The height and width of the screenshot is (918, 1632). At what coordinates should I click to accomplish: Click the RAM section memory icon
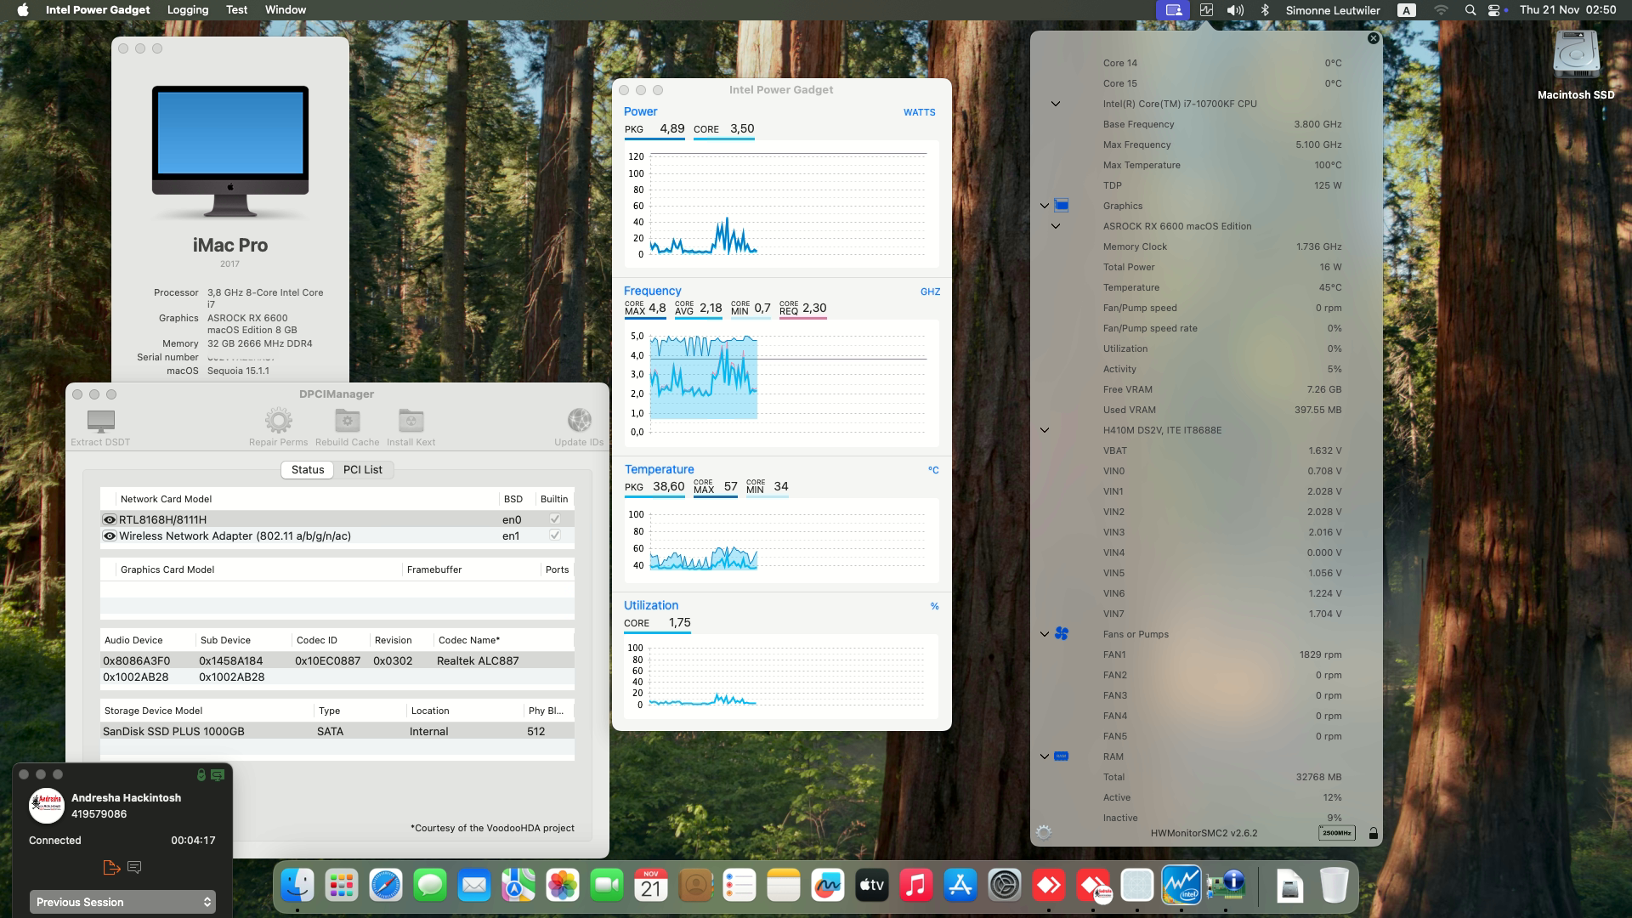pos(1062,756)
